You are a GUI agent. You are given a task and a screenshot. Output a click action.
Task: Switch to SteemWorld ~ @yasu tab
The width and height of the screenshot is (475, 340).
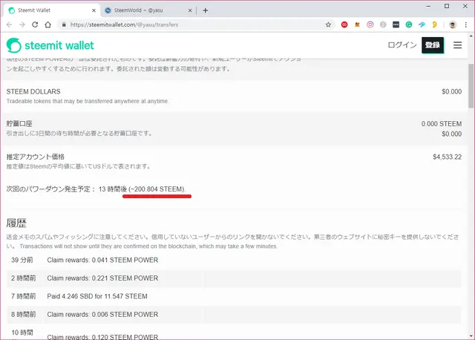tap(148, 10)
